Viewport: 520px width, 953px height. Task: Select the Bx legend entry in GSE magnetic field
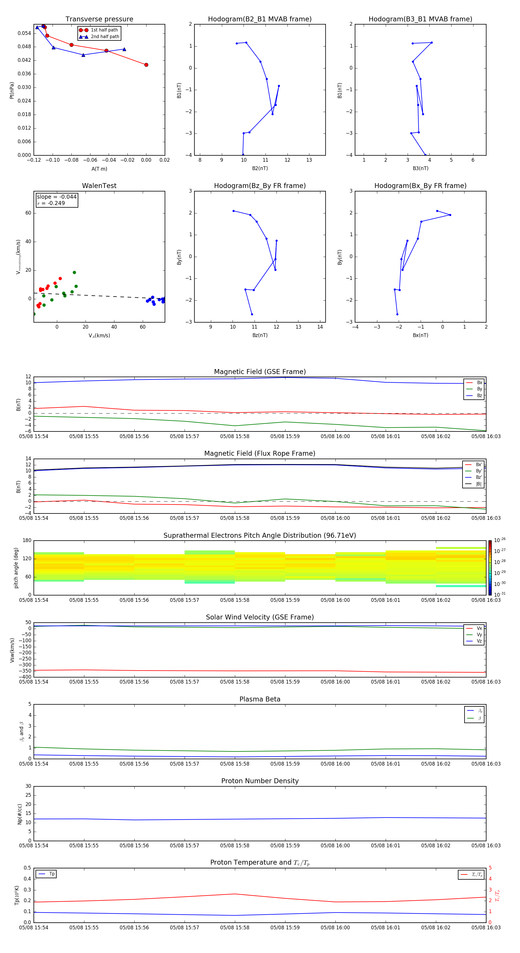[474, 383]
